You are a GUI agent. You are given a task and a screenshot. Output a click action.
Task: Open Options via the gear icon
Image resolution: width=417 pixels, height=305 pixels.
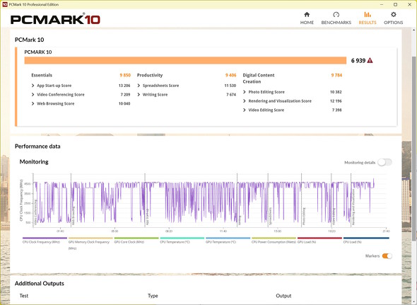[394, 14]
